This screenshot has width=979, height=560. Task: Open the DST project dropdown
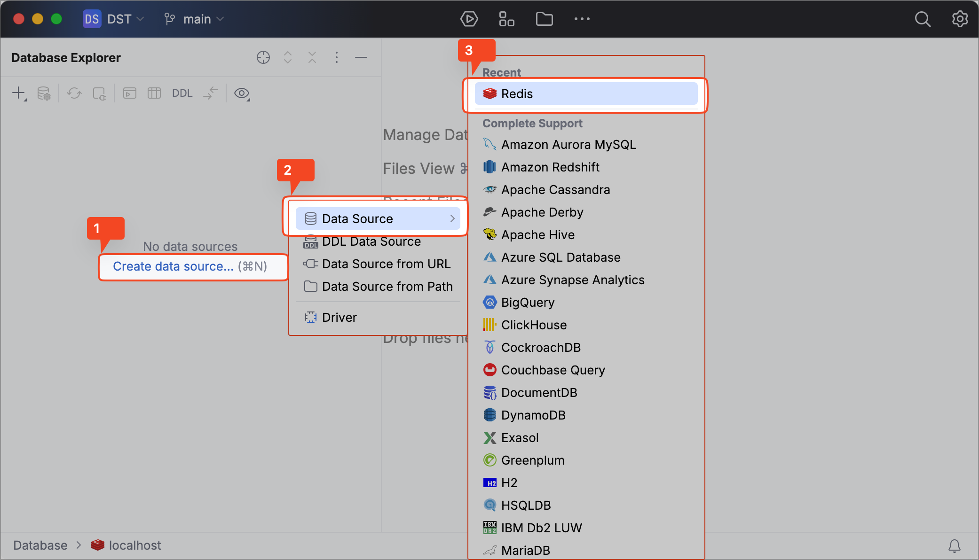pos(114,19)
